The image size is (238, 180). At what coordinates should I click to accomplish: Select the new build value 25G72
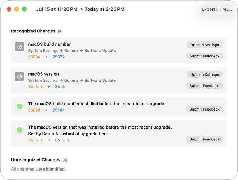click(x=59, y=57)
